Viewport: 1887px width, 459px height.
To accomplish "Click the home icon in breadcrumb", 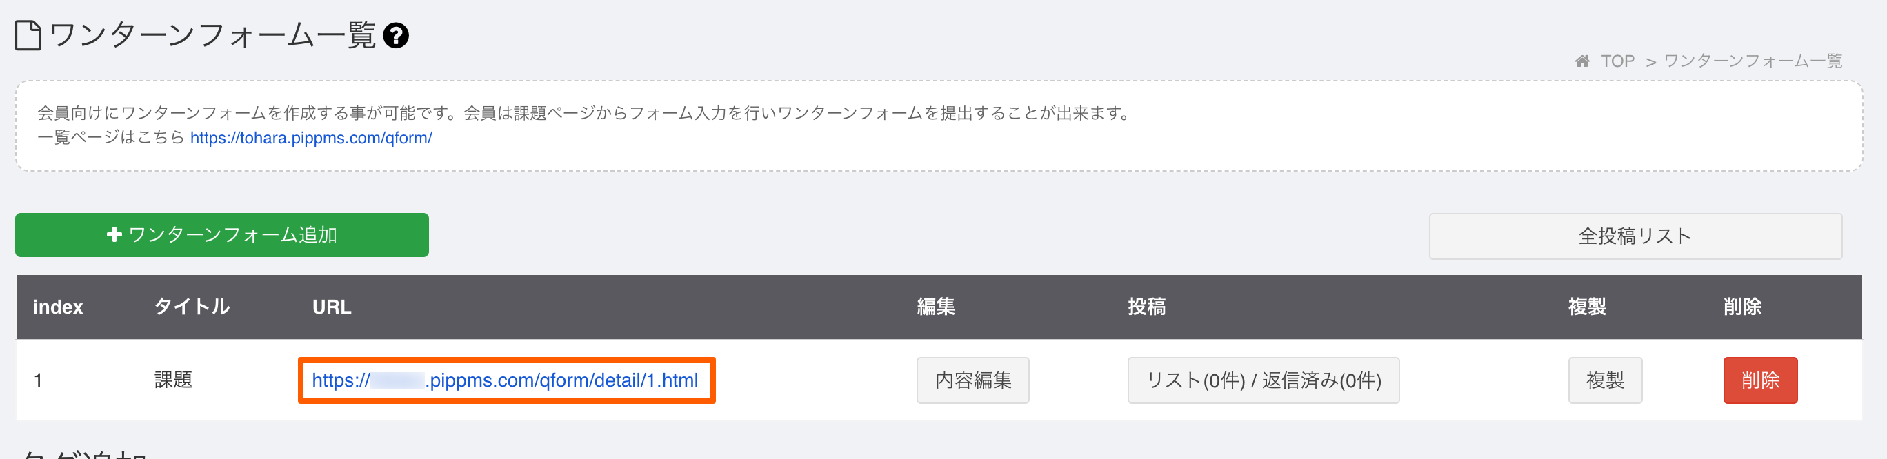I will 1582,61.
